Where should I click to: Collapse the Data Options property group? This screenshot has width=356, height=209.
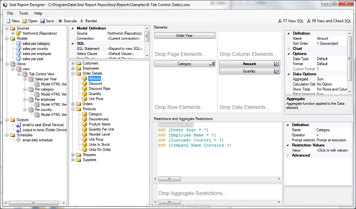coord(288,74)
